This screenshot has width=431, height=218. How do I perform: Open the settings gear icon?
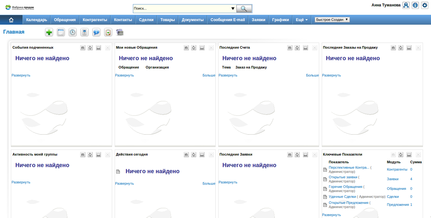[425, 5]
